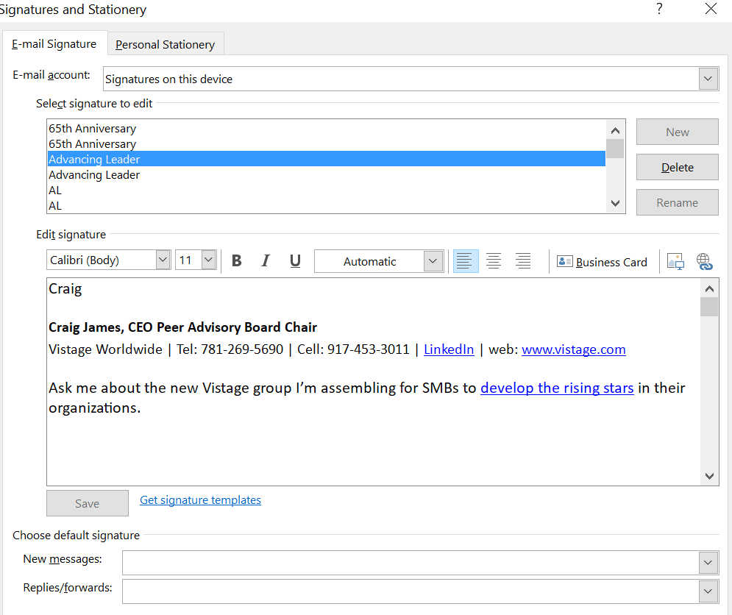Delete the selected signature
732x615 pixels.
pyautogui.click(x=677, y=167)
